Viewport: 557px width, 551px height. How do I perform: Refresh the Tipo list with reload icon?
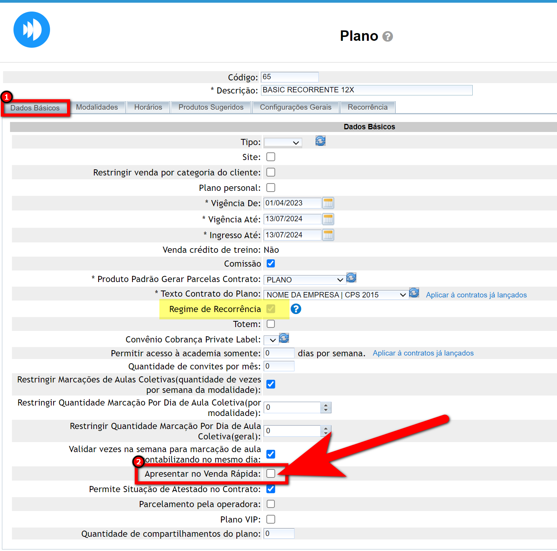click(x=320, y=141)
